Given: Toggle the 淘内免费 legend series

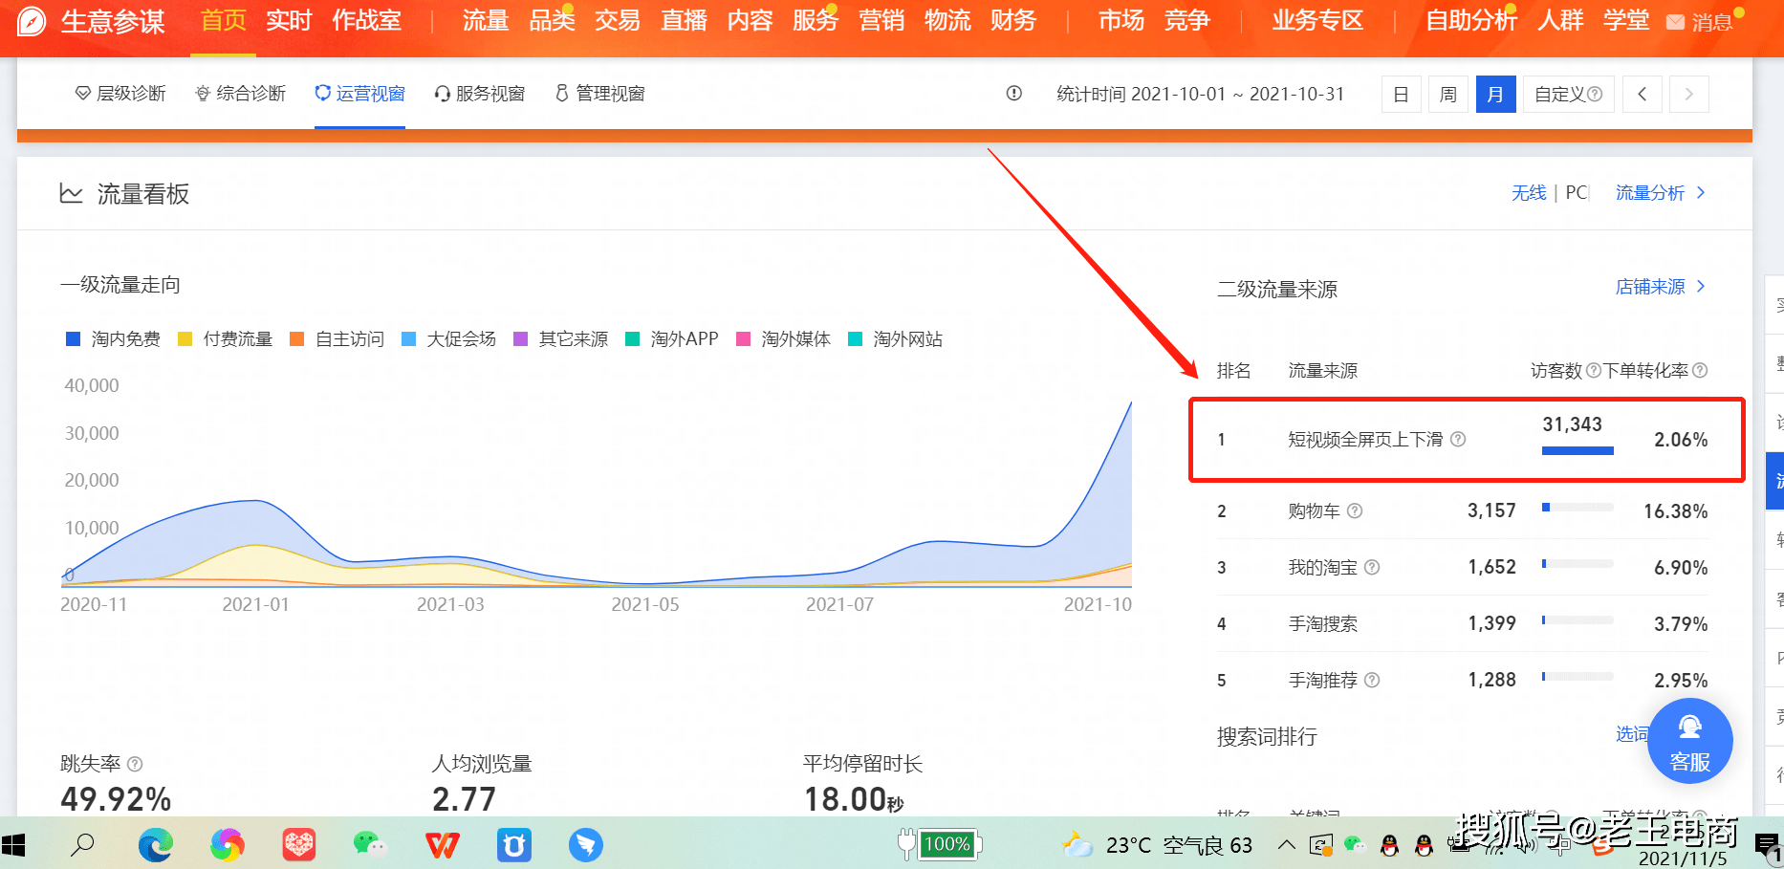Looking at the screenshot, I should coord(113,339).
